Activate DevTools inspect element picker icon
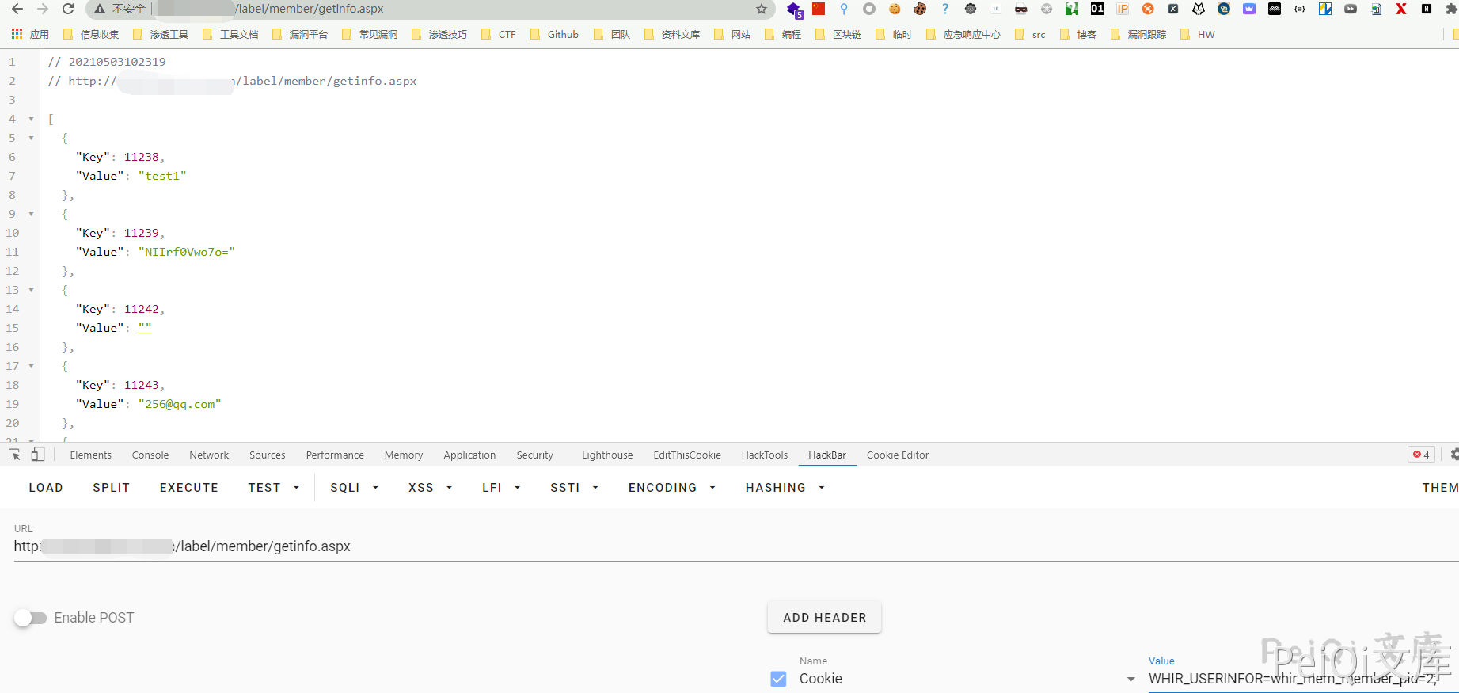 (x=14, y=455)
